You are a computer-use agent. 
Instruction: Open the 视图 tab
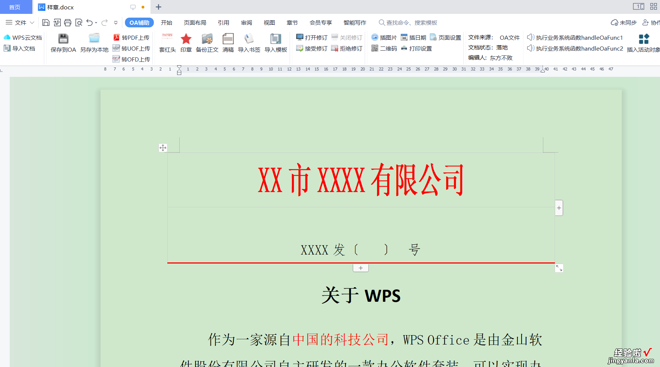pyautogui.click(x=269, y=22)
